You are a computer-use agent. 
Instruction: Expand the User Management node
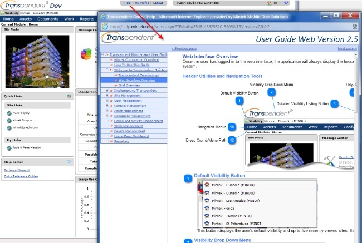(107, 100)
